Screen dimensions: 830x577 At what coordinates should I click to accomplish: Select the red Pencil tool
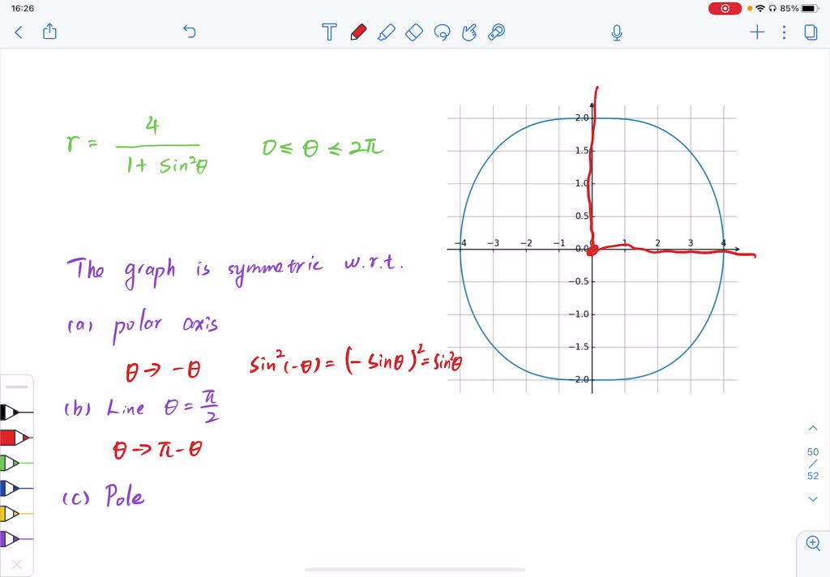point(360,32)
